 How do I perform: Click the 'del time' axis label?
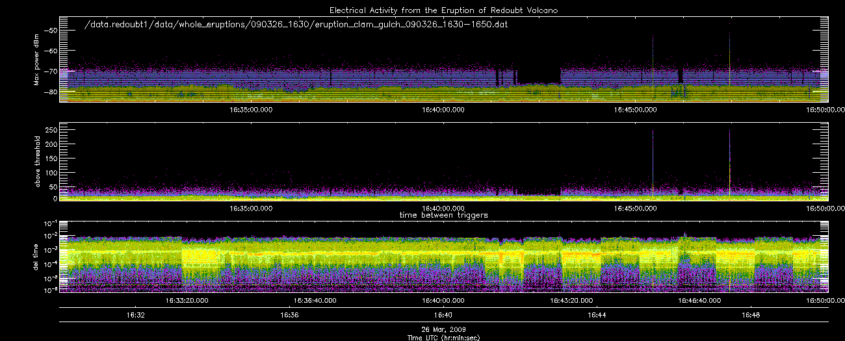tap(36, 256)
